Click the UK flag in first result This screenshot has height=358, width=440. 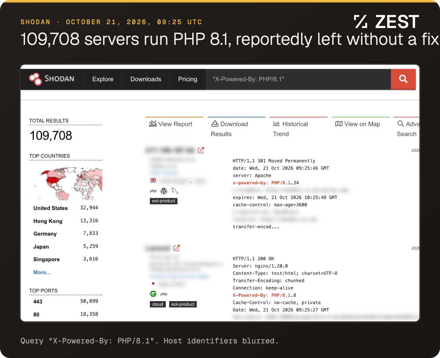(x=153, y=180)
